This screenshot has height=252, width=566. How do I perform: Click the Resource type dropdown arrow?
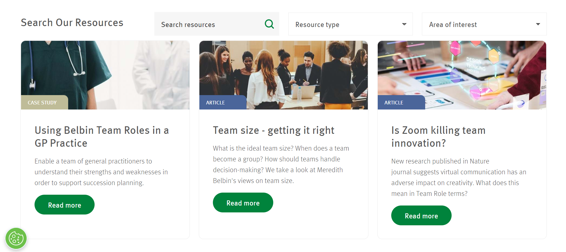pos(404,24)
